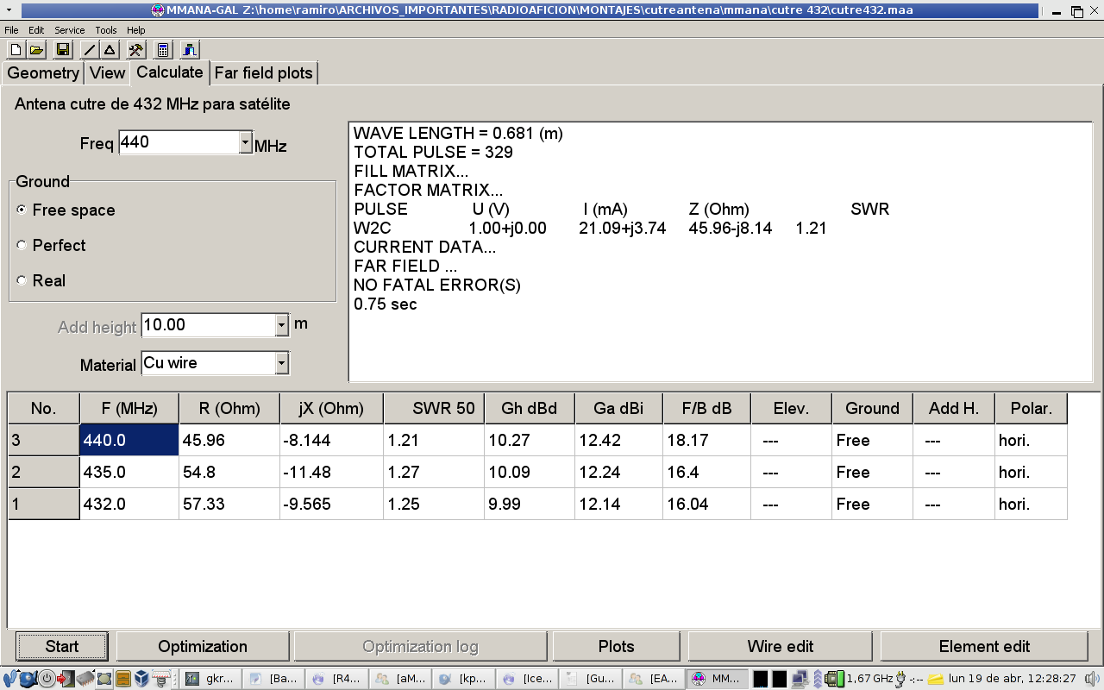Viewport: 1104px width, 690px height.
Task: Expand the Material Cu wire dropdown
Action: (281, 364)
